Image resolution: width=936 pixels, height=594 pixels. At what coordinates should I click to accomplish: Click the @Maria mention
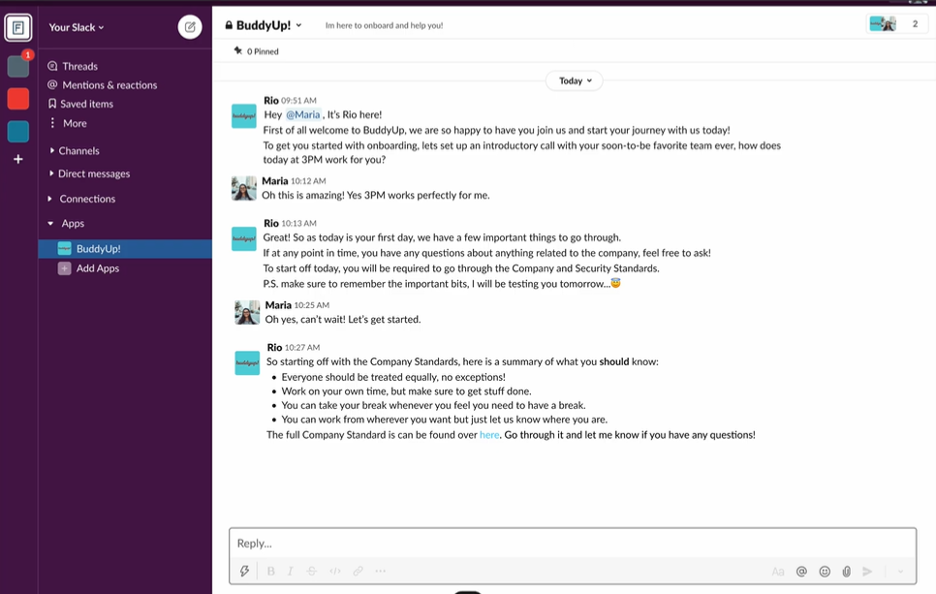(x=302, y=114)
